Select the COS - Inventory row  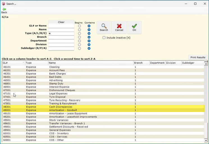click(x=103, y=133)
